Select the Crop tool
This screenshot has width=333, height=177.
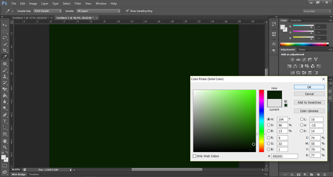(5, 50)
